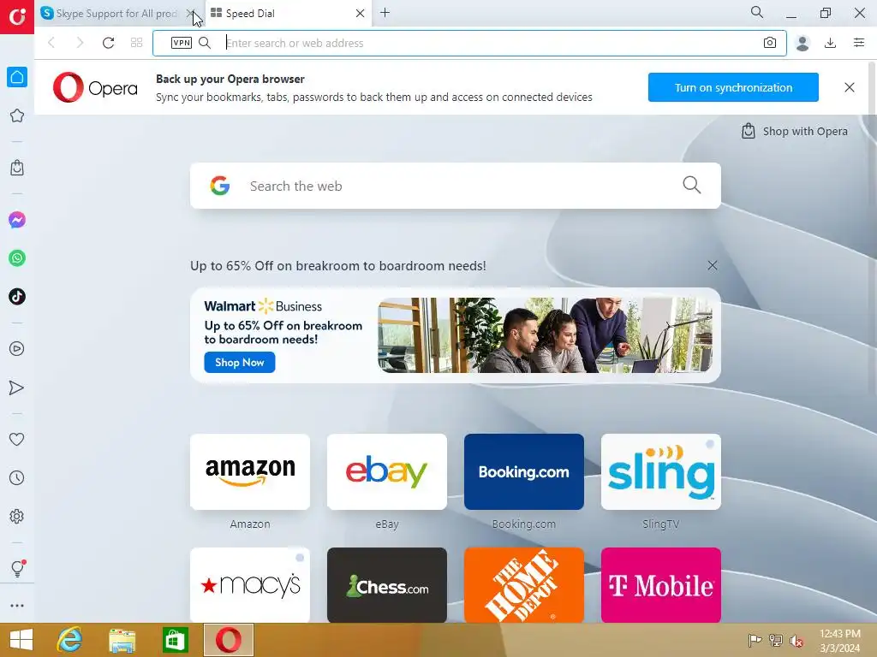
Task: Open Windows Store from taskbar
Action: tap(175, 640)
